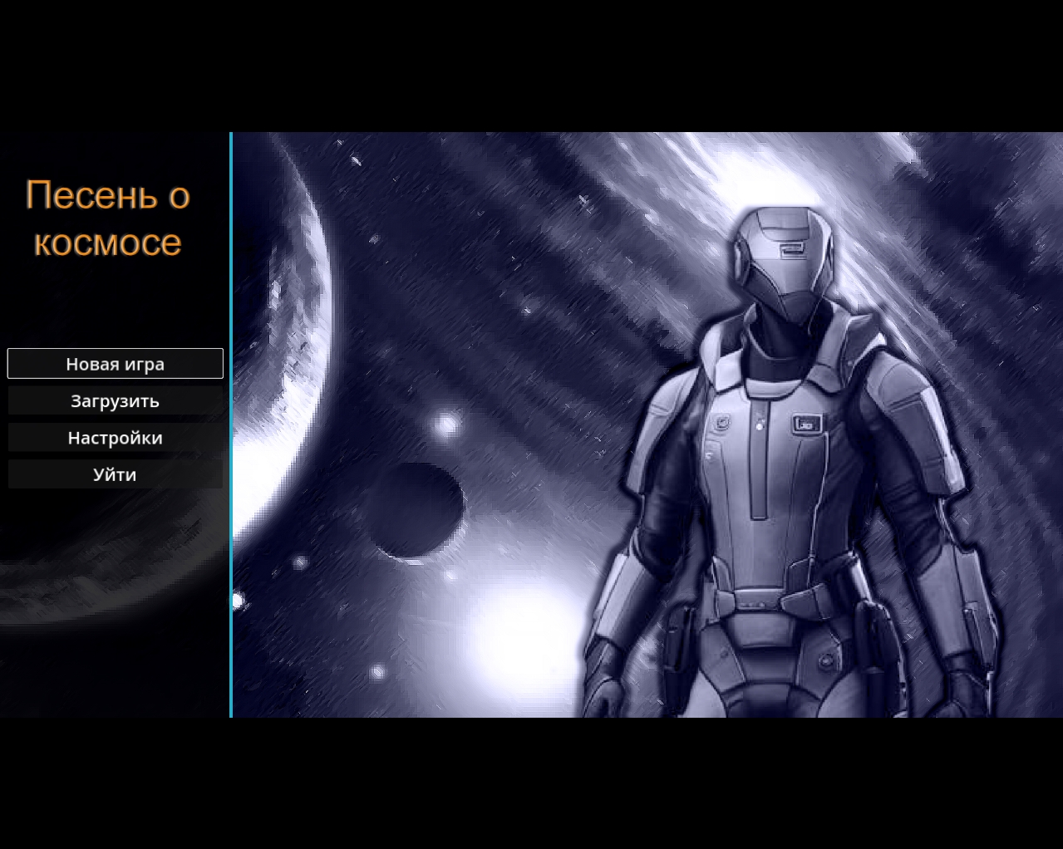Click the rectangular slot on helmet forehead

(x=792, y=248)
